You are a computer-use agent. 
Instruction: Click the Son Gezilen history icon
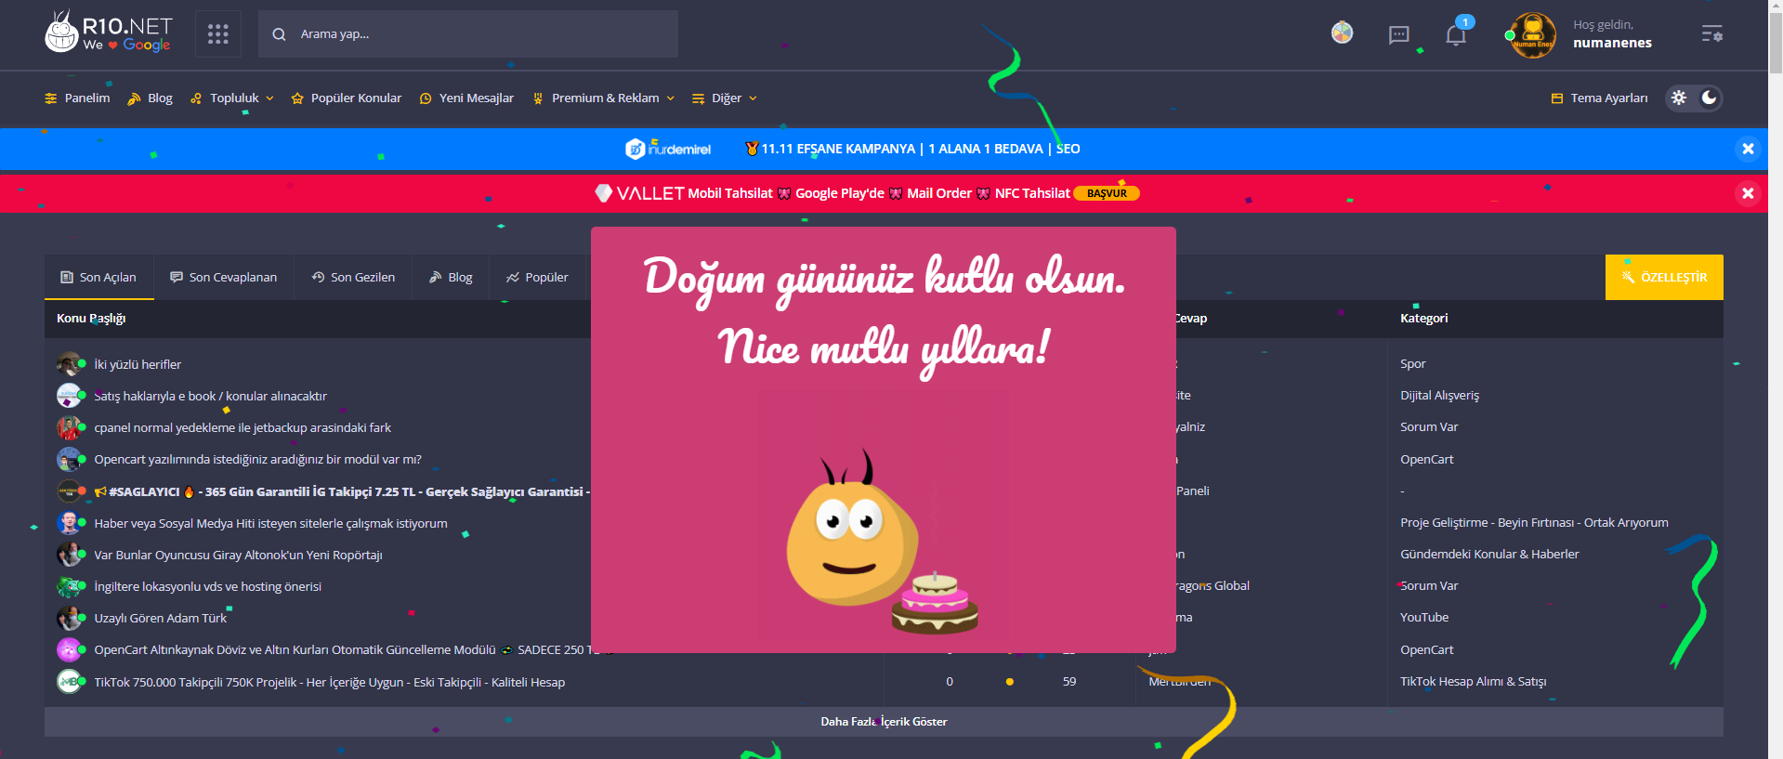click(x=318, y=277)
